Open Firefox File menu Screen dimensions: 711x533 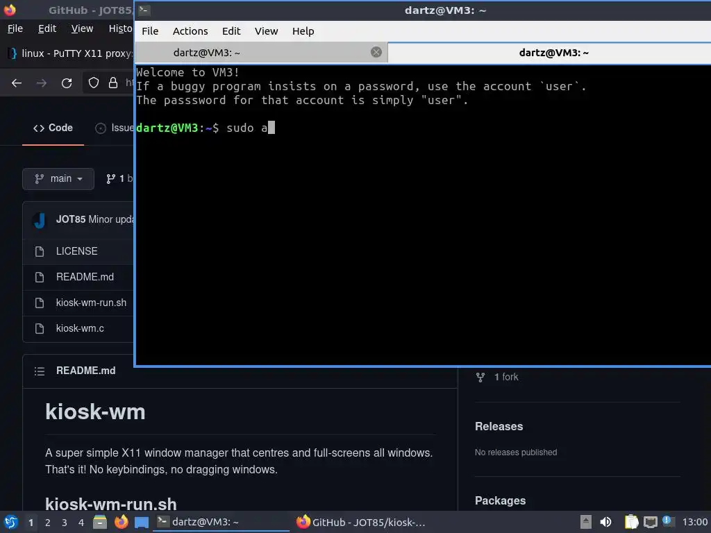(x=15, y=28)
